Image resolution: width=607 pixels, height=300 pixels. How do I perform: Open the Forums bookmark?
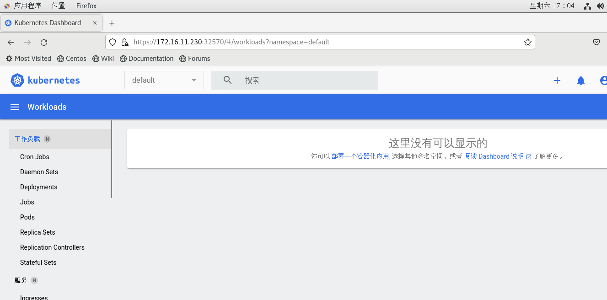tap(194, 59)
